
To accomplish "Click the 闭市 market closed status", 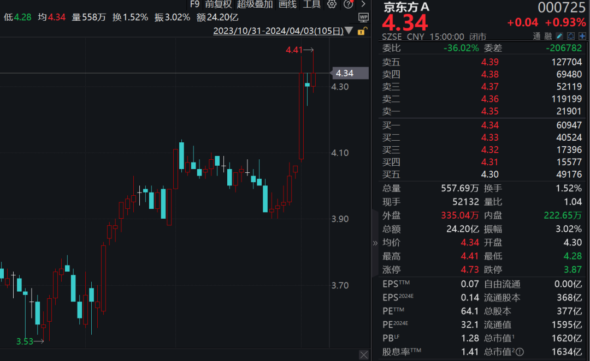I will tap(477, 37).
